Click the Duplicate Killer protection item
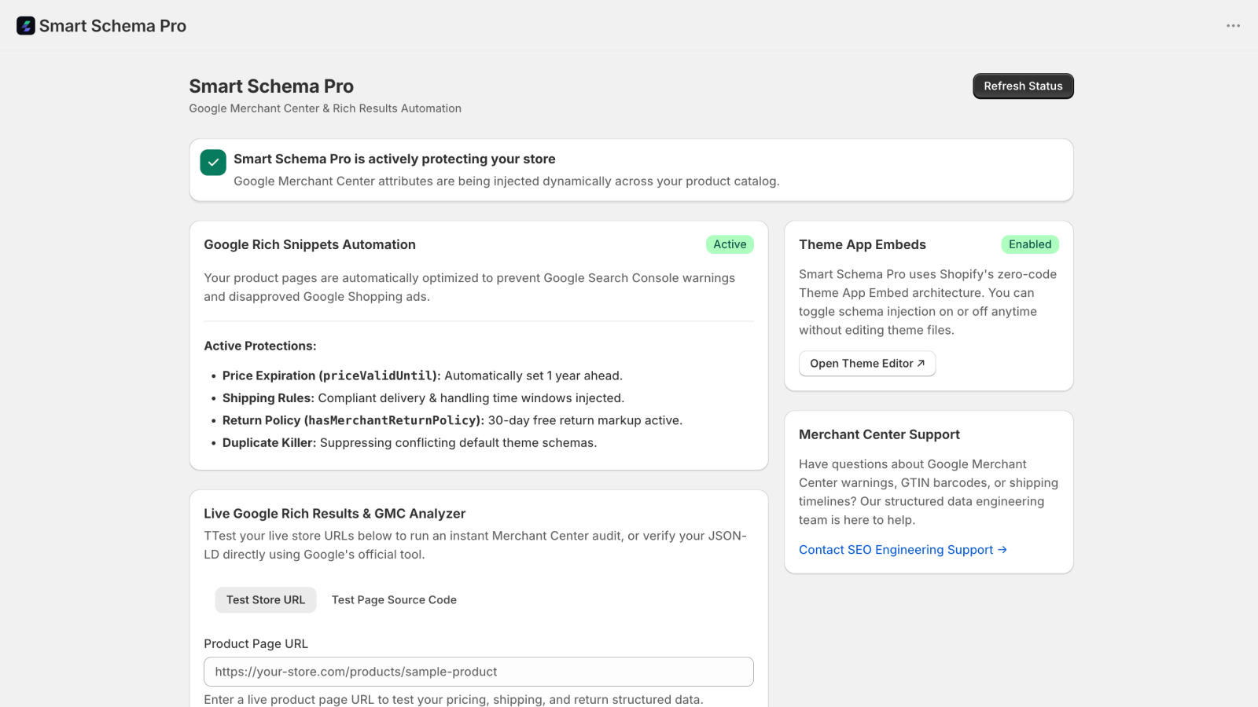This screenshot has height=707, width=1258. pos(410,443)
